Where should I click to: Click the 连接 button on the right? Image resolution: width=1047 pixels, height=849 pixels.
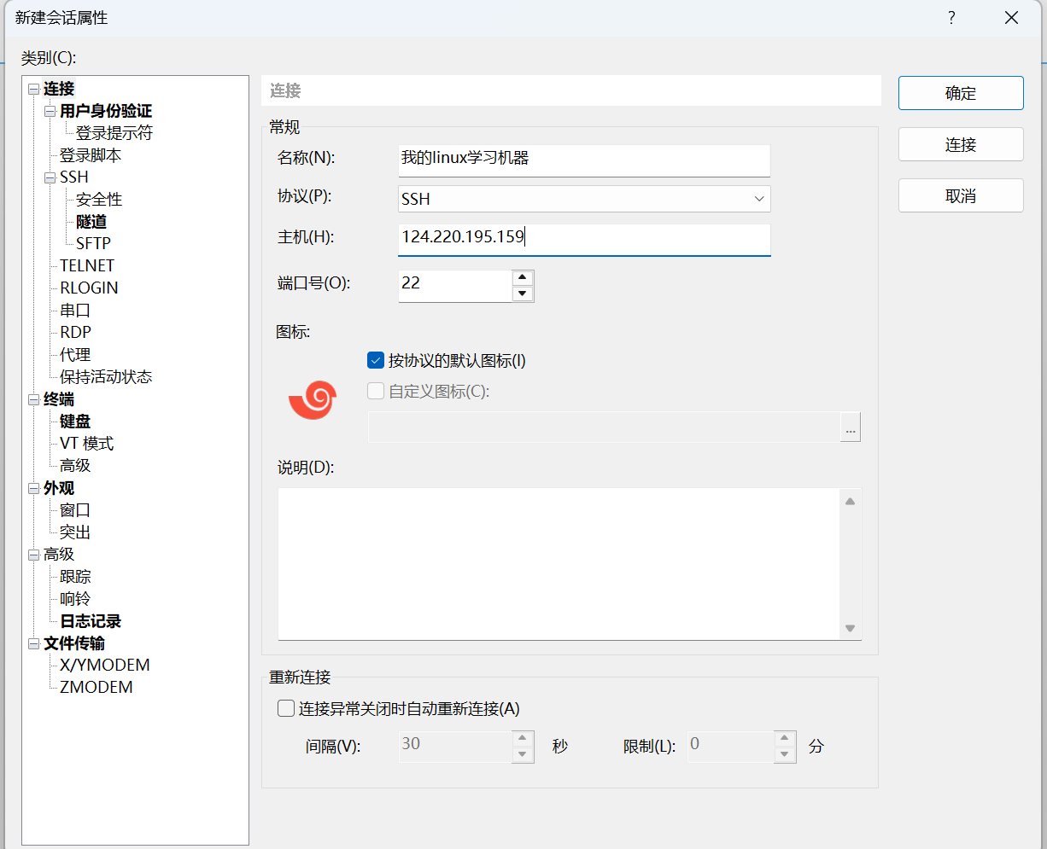(961, 144)
